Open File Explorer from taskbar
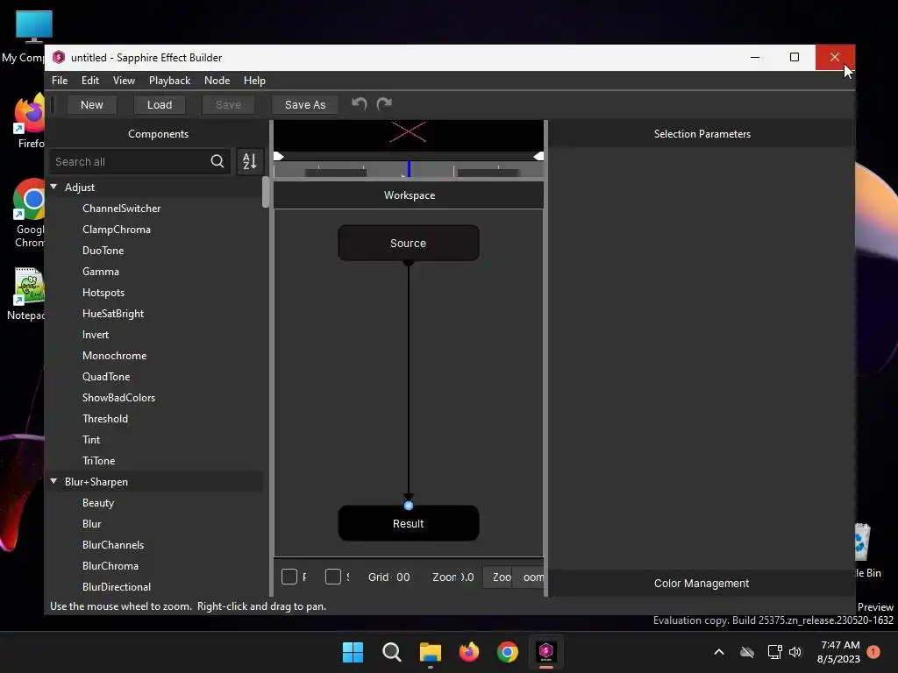Screen dimensions: 898x673 coord(430,652)
